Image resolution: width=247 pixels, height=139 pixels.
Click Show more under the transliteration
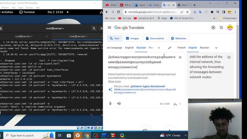[114, 81]
